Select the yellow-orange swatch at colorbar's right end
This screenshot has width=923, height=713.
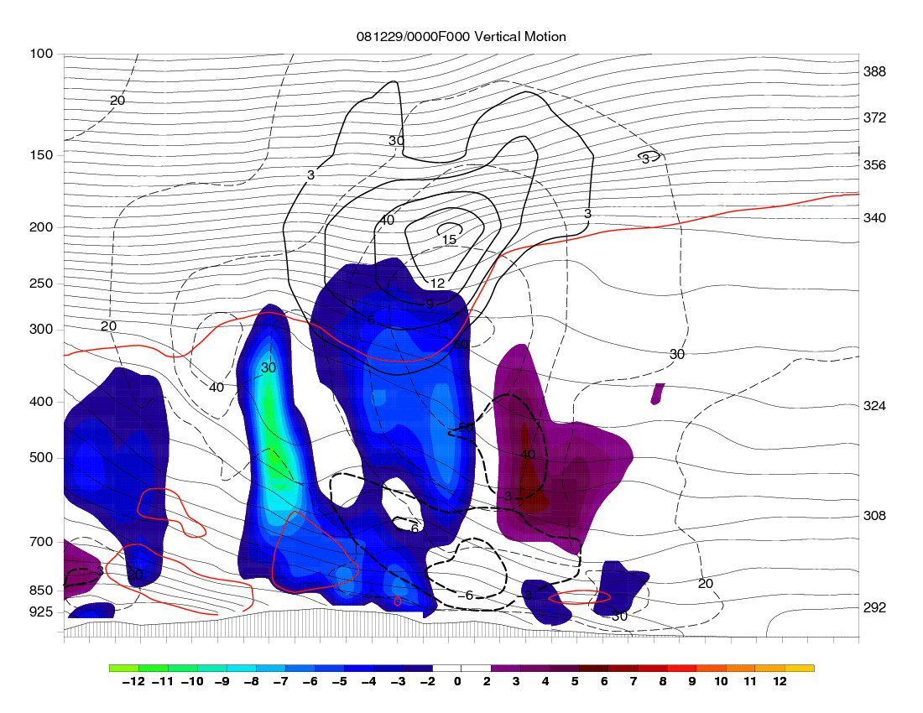click(x=800, y=669)
